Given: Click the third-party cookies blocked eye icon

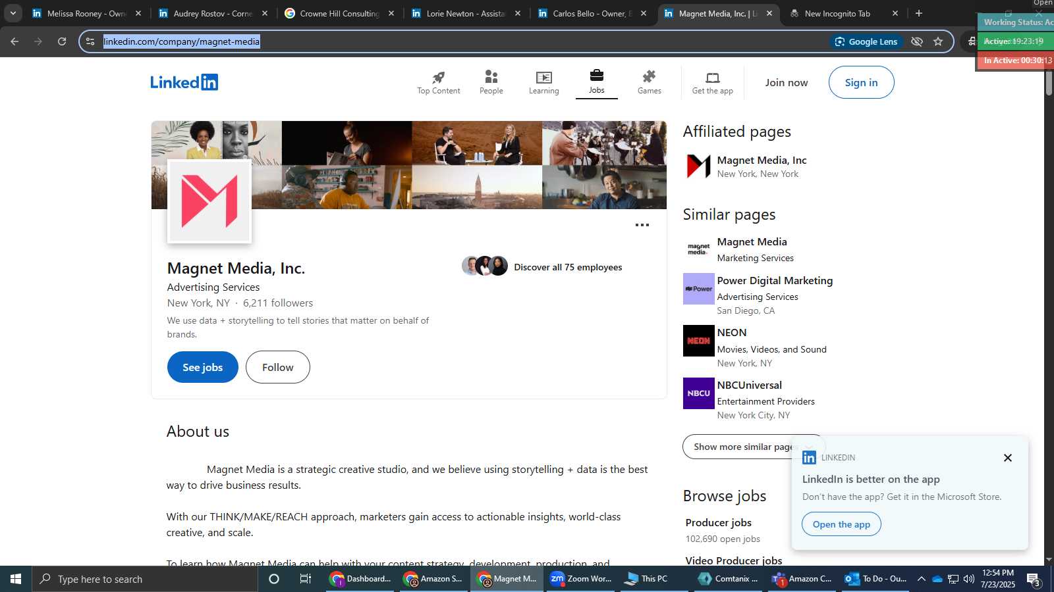Looking at the screenshot, I should coord(916,41).
